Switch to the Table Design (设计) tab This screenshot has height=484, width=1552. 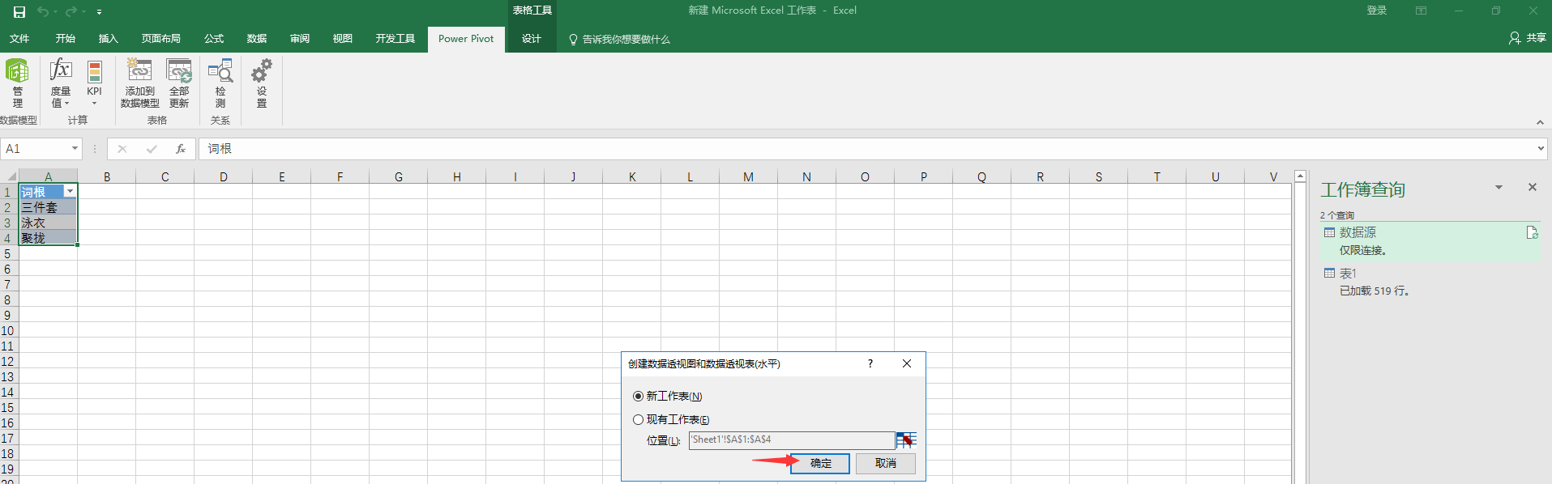point(532,39)
